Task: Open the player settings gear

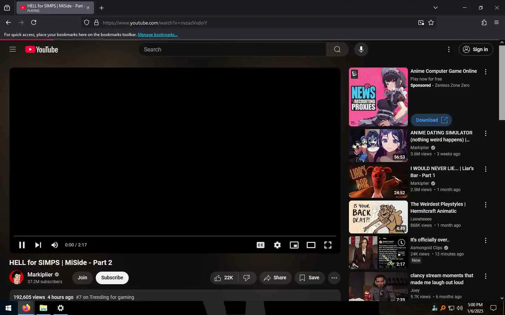Action: click(277, 245)
